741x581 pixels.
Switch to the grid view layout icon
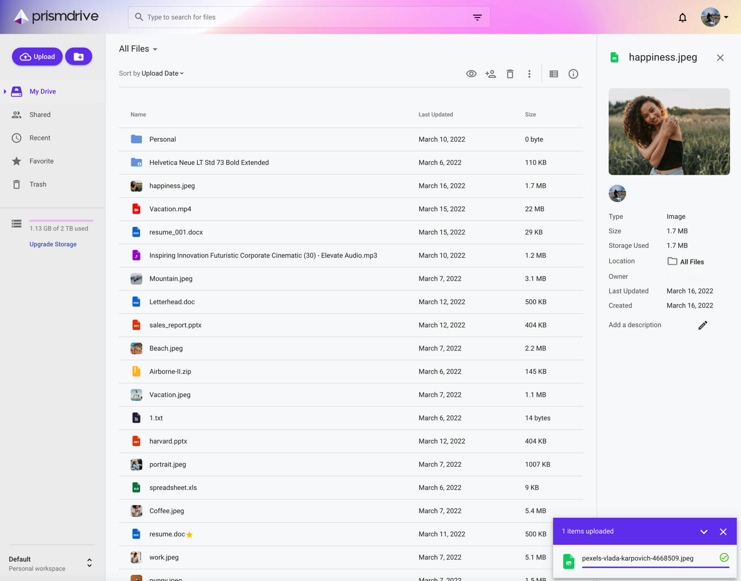pyautogui.click(x=553, y=73)
